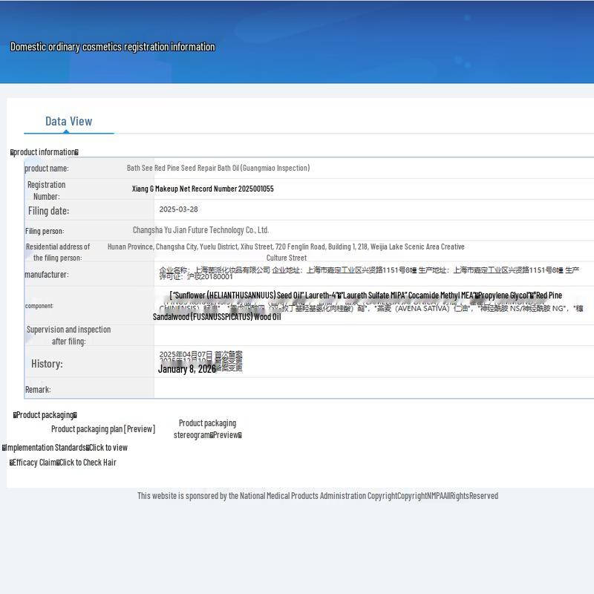
Task: Click the 'manufacturer:' field label
Action: point(47,274)
